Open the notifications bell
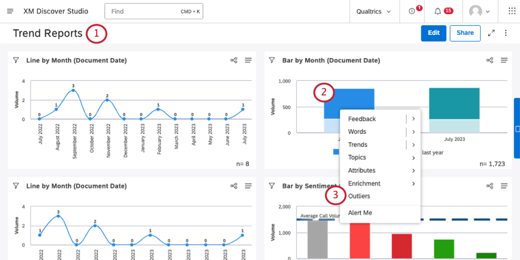Image resolution: width=520 pixels, height=260 pixels. click(x=437, y=12)
